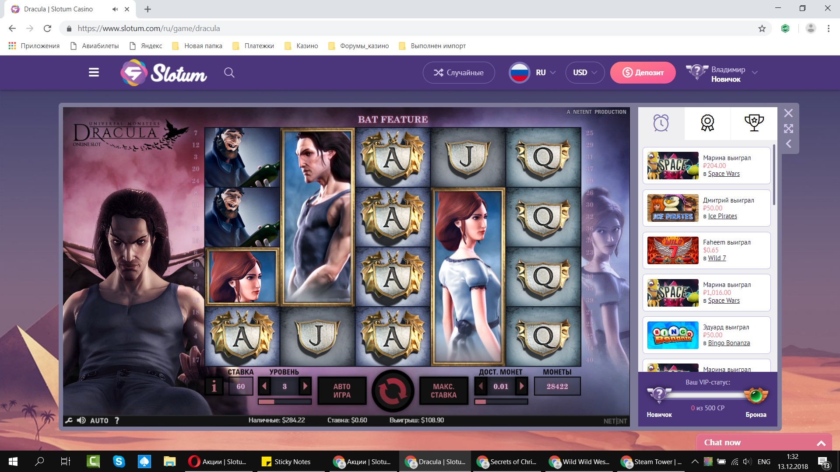Open the hamburger menu on Slotum header
840x472 pixels.
tap(94, 73)
